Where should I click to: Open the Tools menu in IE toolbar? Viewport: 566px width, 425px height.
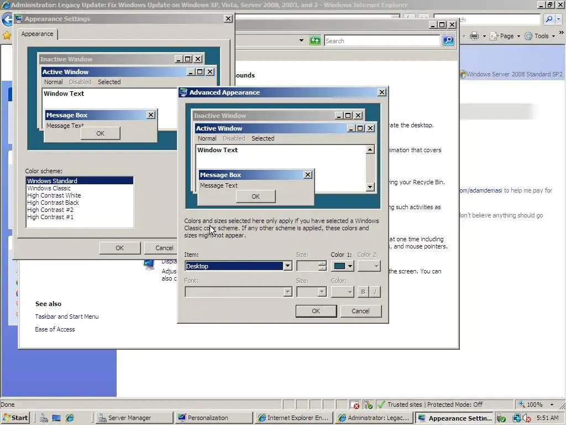coord(540,36)
